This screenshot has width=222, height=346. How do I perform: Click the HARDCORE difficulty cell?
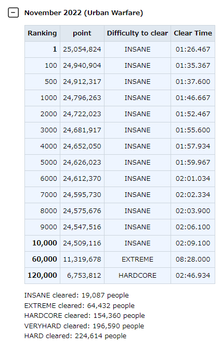137,275
